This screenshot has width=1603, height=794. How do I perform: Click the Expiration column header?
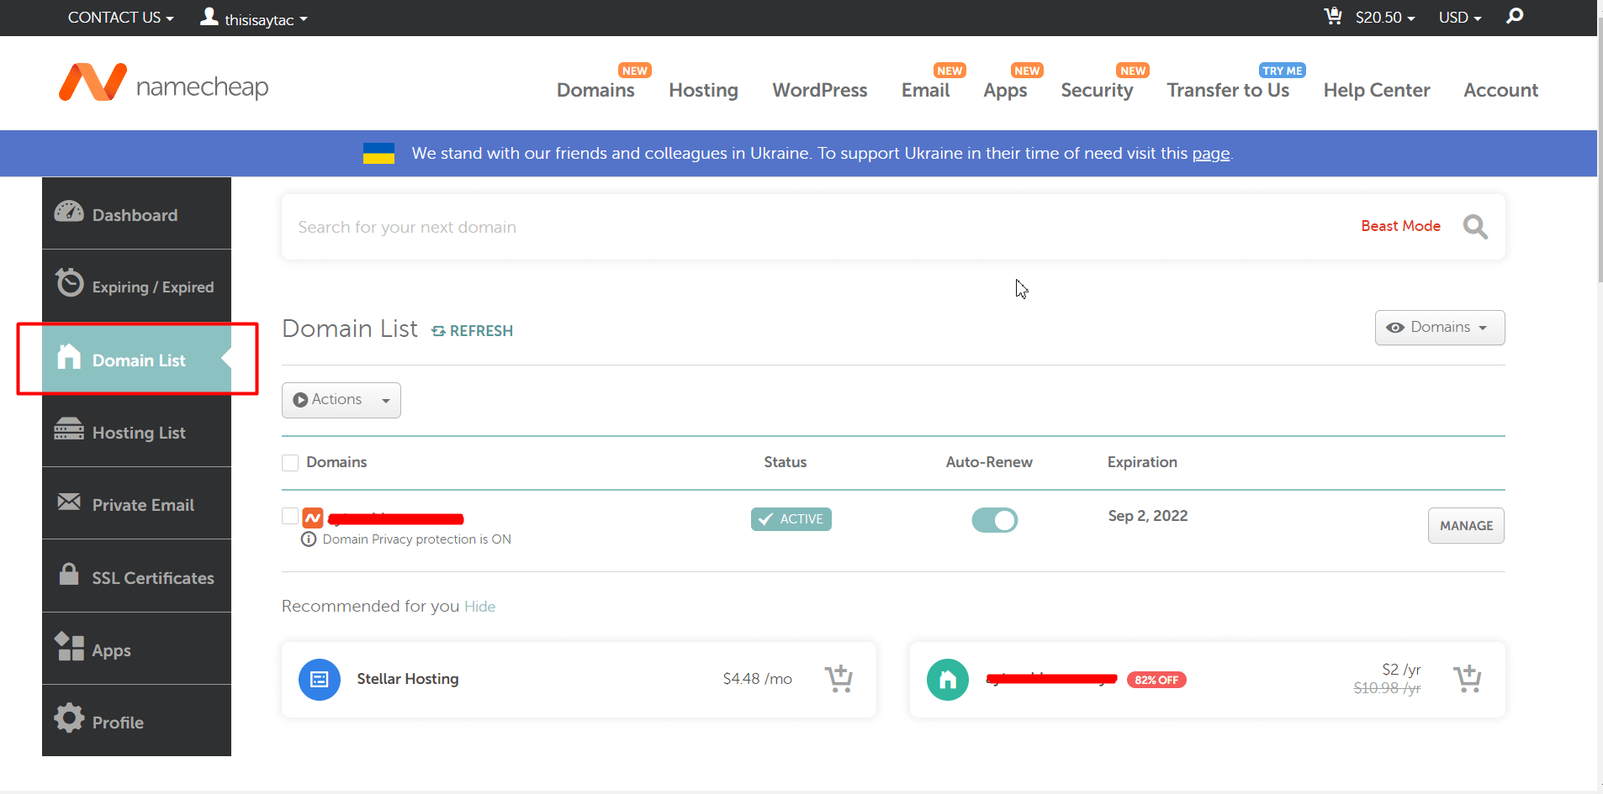point(1142,462)
